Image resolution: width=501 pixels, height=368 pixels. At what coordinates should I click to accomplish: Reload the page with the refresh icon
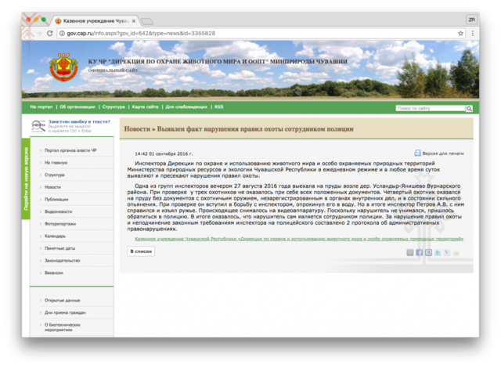coord(50,33)
